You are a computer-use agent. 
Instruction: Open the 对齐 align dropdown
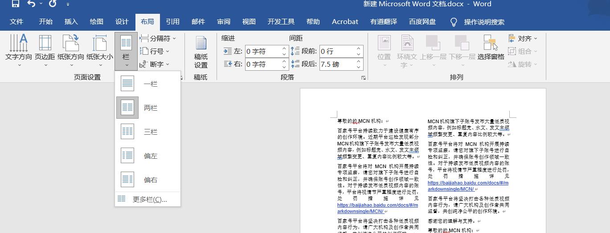tap(523, 39)
